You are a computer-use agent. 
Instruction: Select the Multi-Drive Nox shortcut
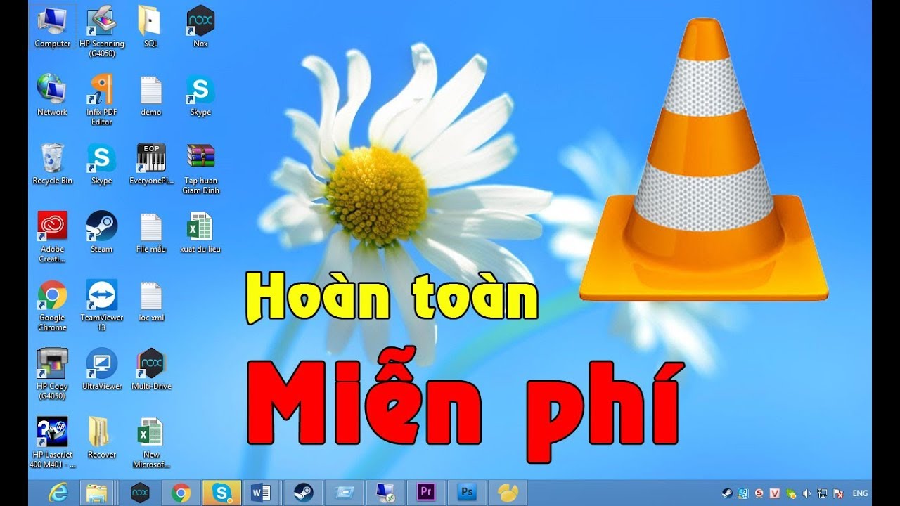(x=151, y=370)
